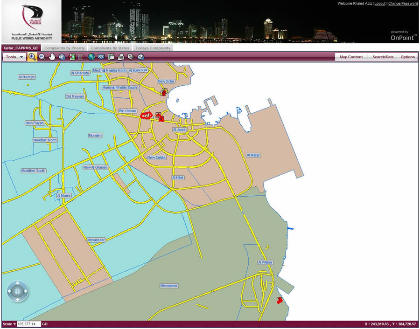The image size is (420, 329).
Task: Print the map with printer icon
Action: (x=121, y=57)
